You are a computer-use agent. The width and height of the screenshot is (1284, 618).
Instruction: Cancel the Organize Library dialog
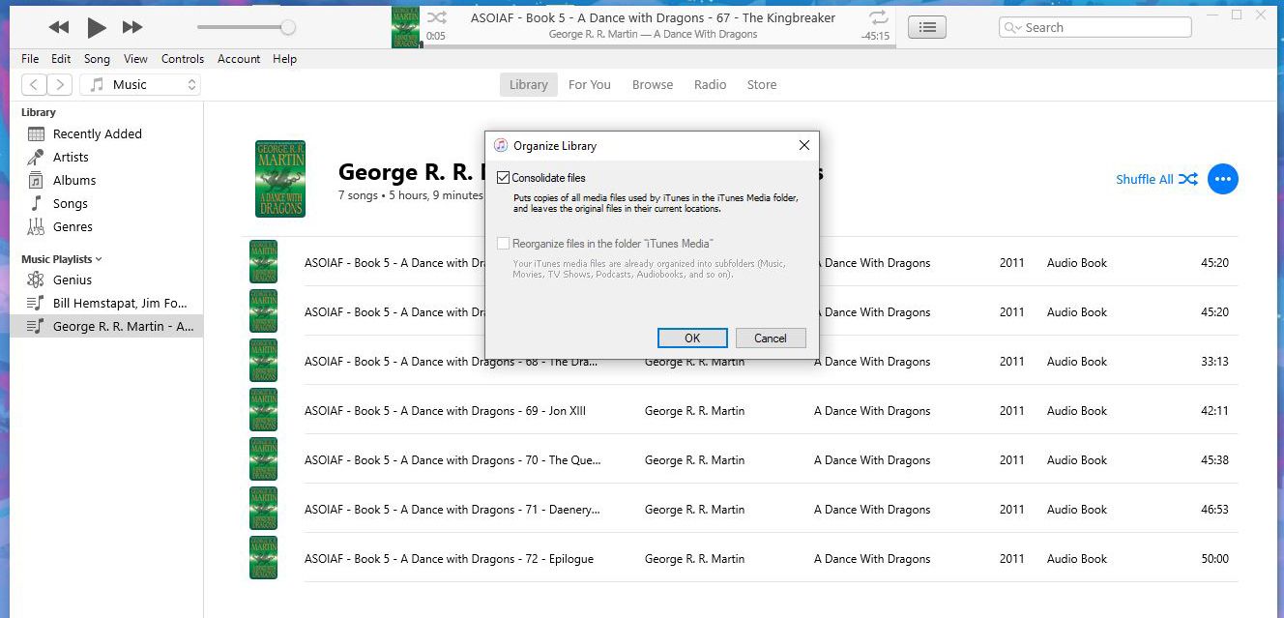point(770,338)
